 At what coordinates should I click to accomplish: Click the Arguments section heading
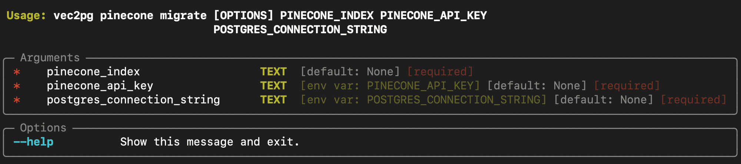pos(50,58)
